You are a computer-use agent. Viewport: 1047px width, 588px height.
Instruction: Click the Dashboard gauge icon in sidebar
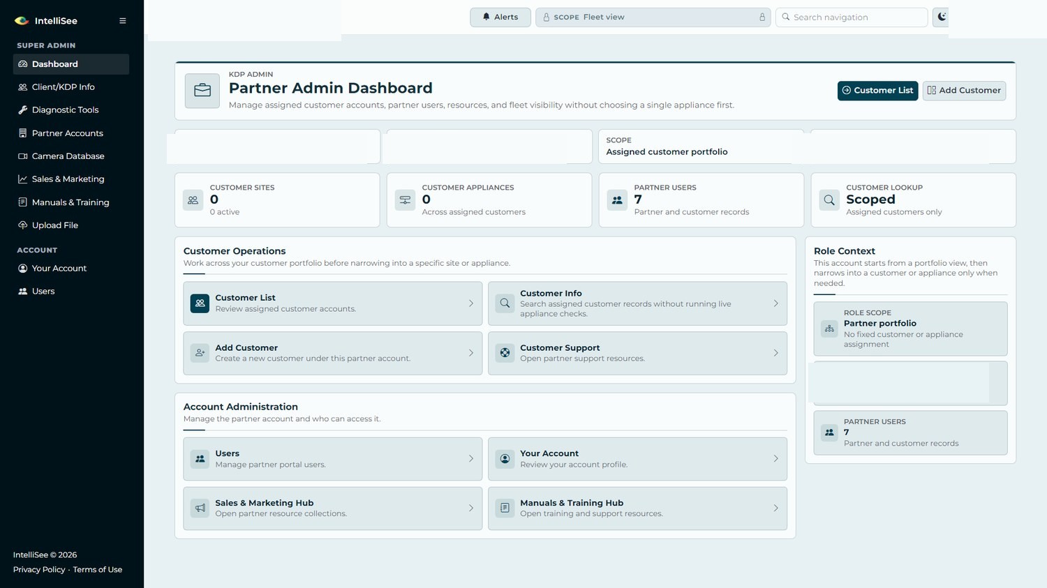(x=23, y=64)
